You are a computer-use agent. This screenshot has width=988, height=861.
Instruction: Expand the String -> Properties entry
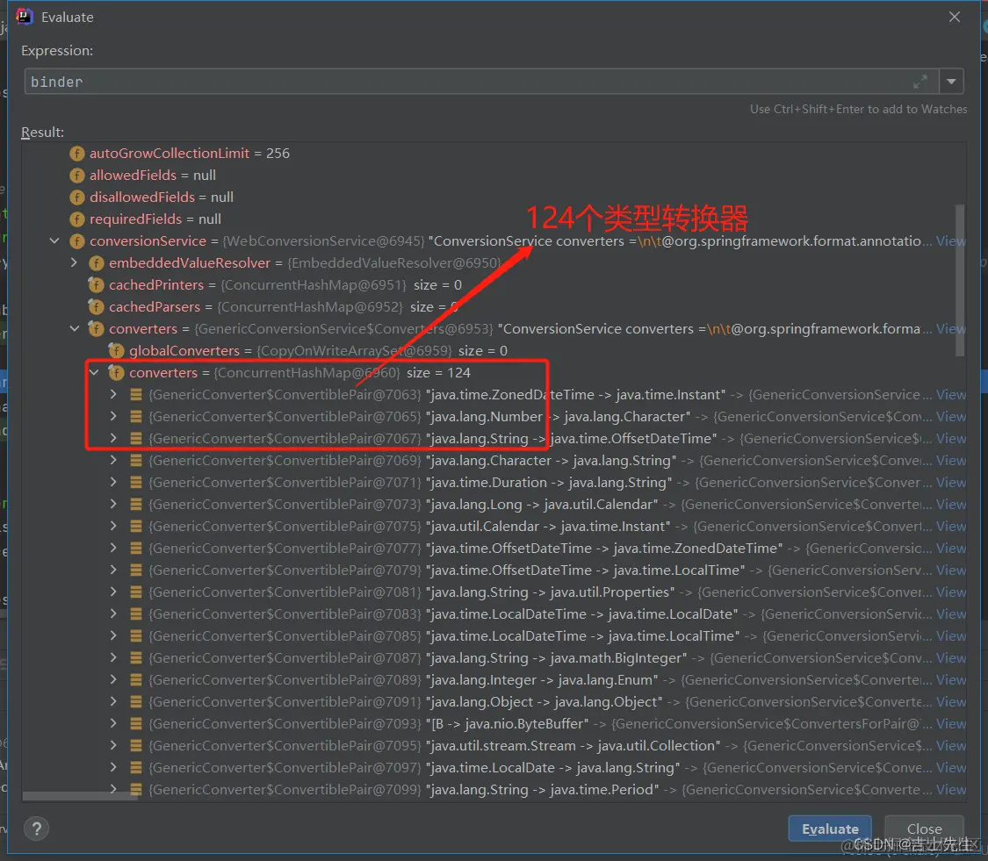[113, 592]
